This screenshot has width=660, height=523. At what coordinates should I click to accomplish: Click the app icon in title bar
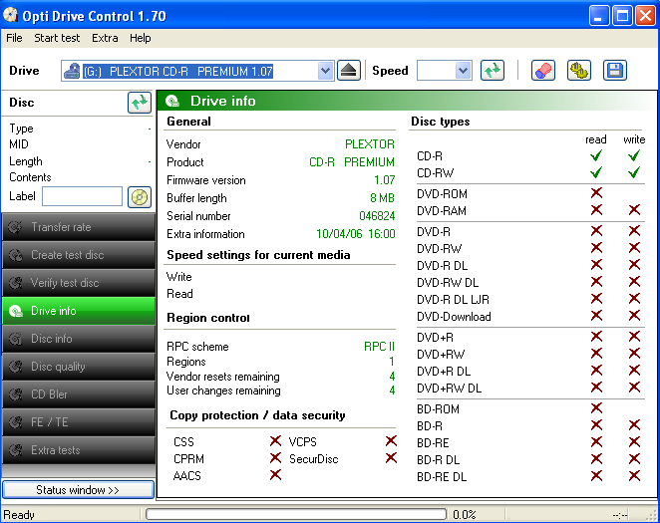(13, 16)
